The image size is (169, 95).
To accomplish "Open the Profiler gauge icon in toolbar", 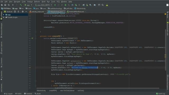I will click(x=72, y=5).
